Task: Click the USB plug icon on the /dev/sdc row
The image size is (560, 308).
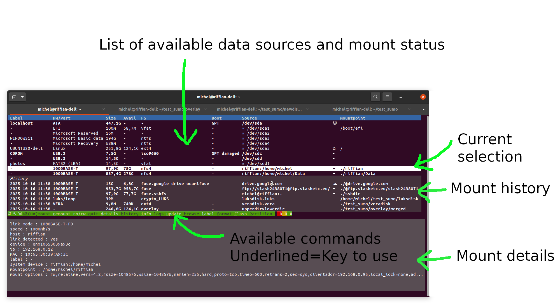Action: 334,153
